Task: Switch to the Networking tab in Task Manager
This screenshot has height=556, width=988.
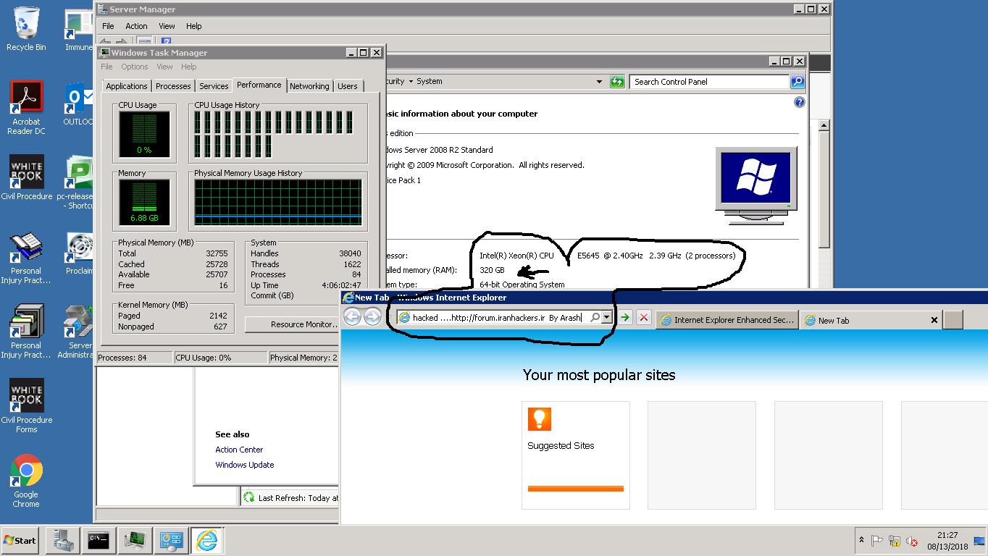Action: [309, 86]
